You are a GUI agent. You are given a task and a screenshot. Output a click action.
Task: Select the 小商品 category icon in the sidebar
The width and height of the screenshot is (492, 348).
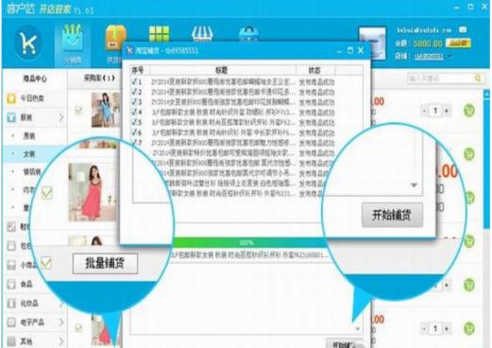(11, 265)
